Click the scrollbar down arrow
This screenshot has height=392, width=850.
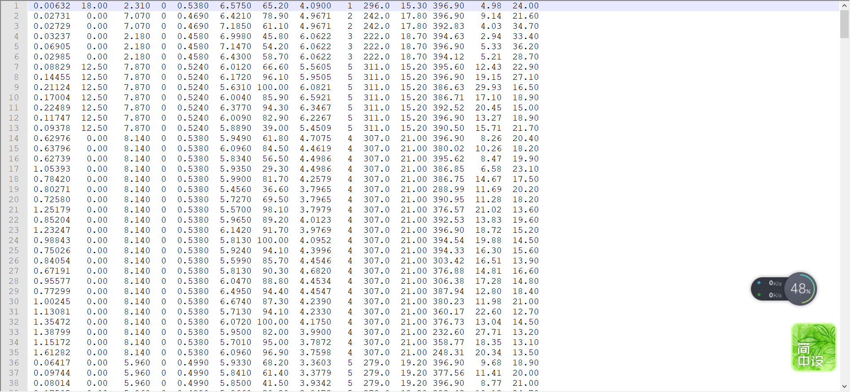click(845, 386)
